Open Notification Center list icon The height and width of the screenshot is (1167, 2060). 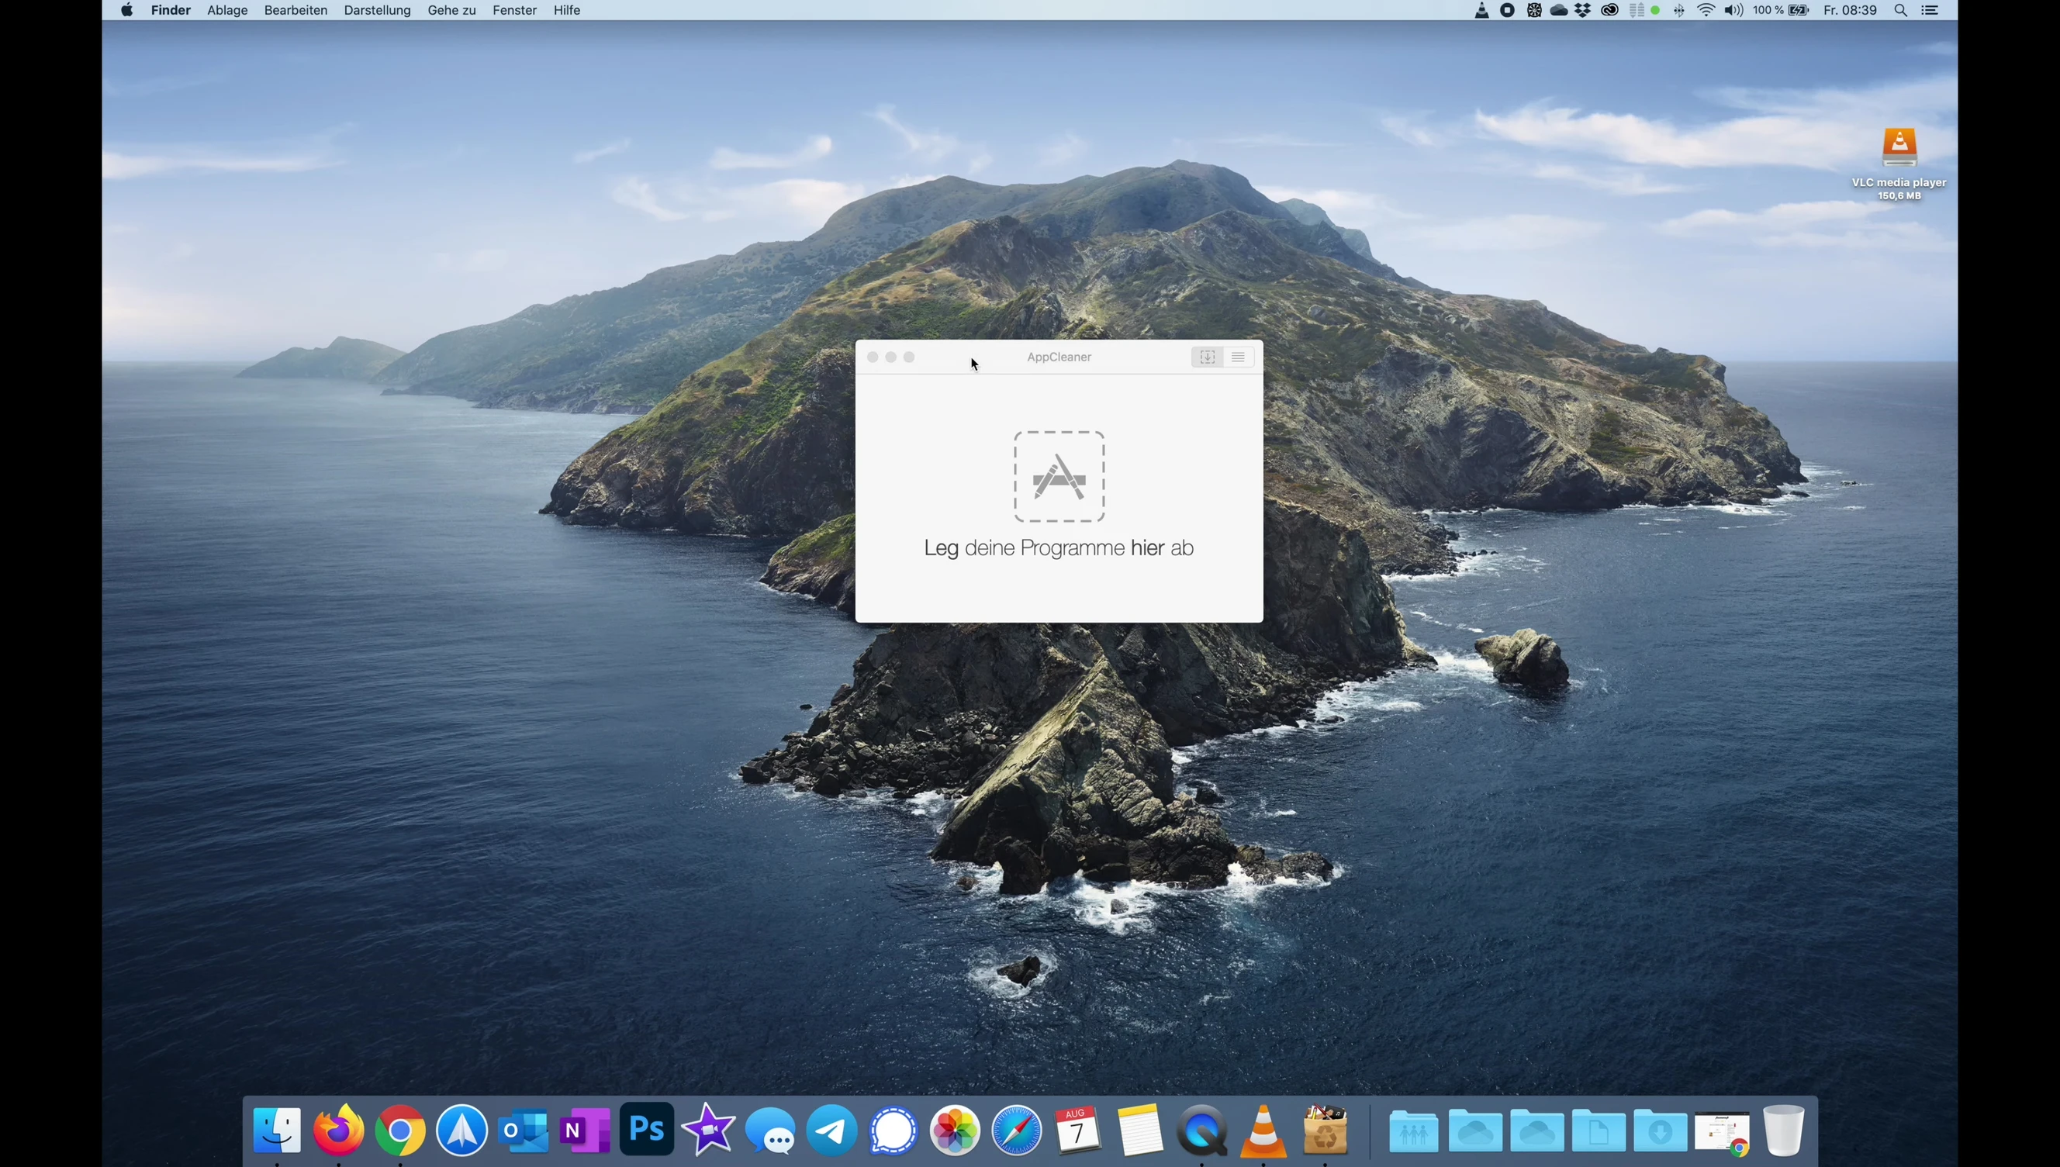tap(1930, 10)
